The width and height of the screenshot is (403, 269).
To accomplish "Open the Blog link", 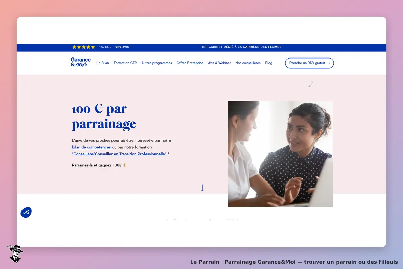I will 269,63.
